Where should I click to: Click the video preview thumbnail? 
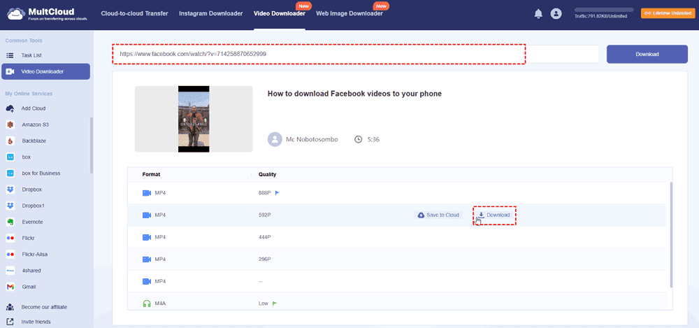pyautogui.click(x=194, y=119)
